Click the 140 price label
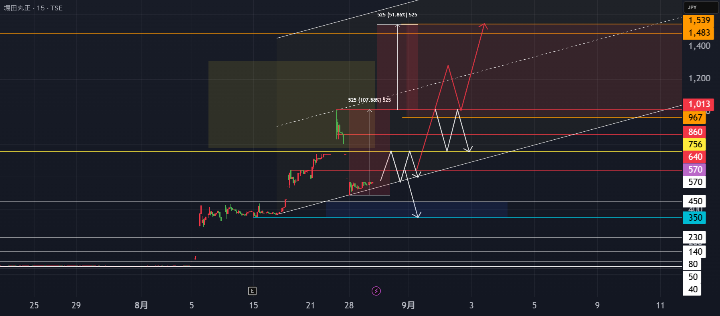 (x=694, y=252)
